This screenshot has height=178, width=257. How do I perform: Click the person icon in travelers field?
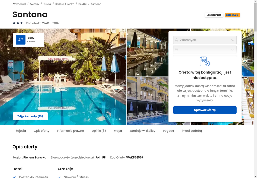(x=176, y=40)
